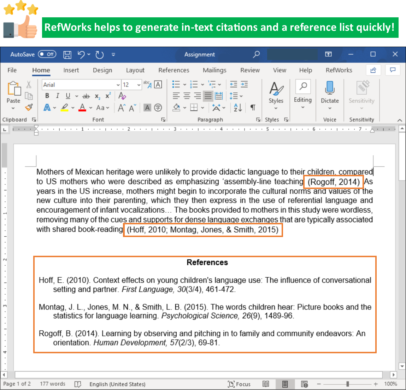
Task: Click the Paste clipboard icon
Action: [x=14, y=89]
